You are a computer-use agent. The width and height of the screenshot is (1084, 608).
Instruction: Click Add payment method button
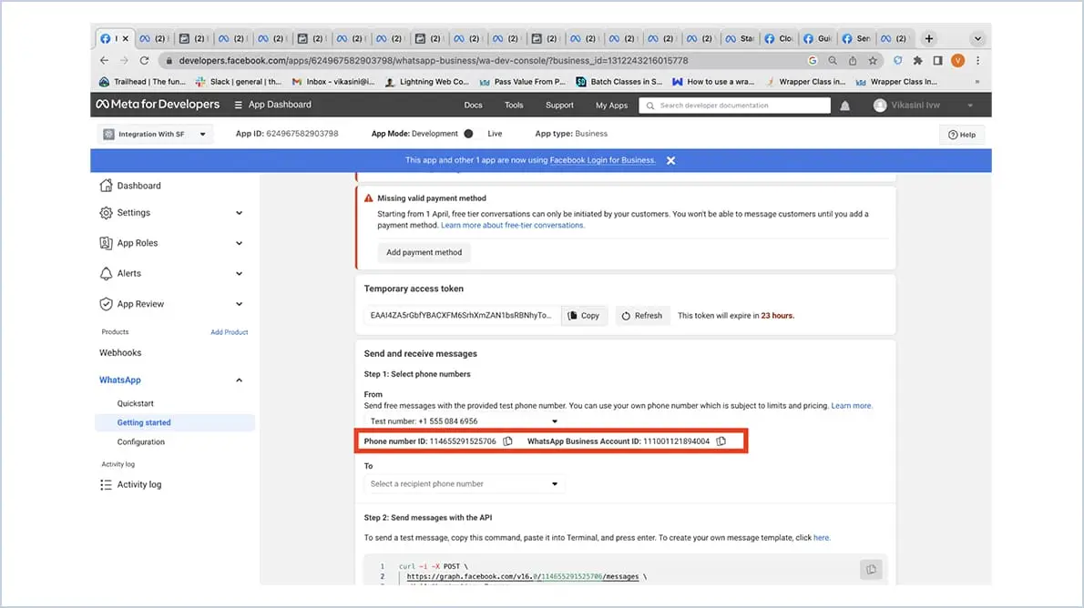pyautogui.click(x=424, y=252)
